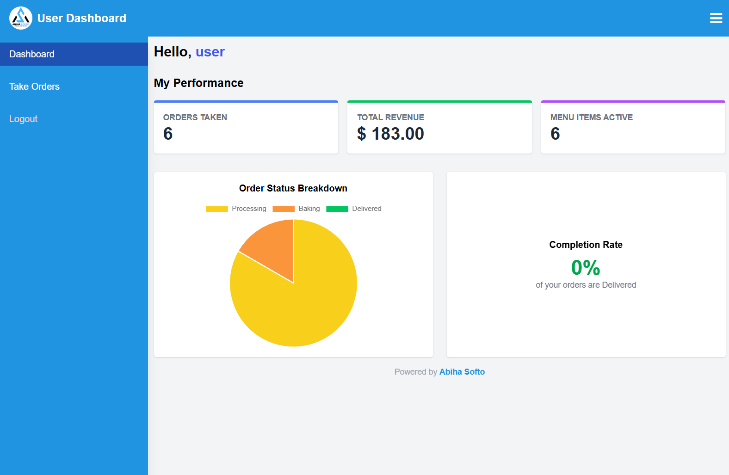Click the Completion Rate heading
729x475 pixels.
click(x=586, y=245)
